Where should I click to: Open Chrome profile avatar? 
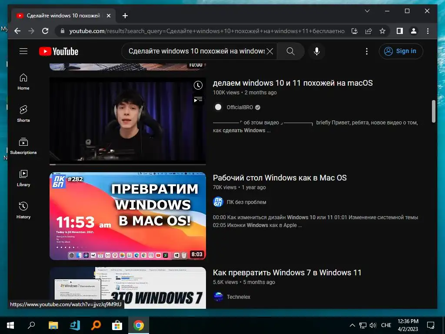pyautogui.click(x=414, y=31)
